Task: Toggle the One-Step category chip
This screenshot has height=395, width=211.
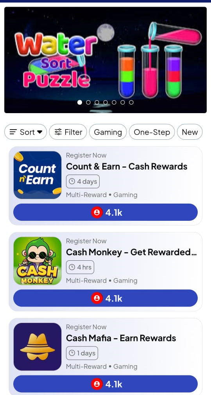Action: click(x=152, y=132)
